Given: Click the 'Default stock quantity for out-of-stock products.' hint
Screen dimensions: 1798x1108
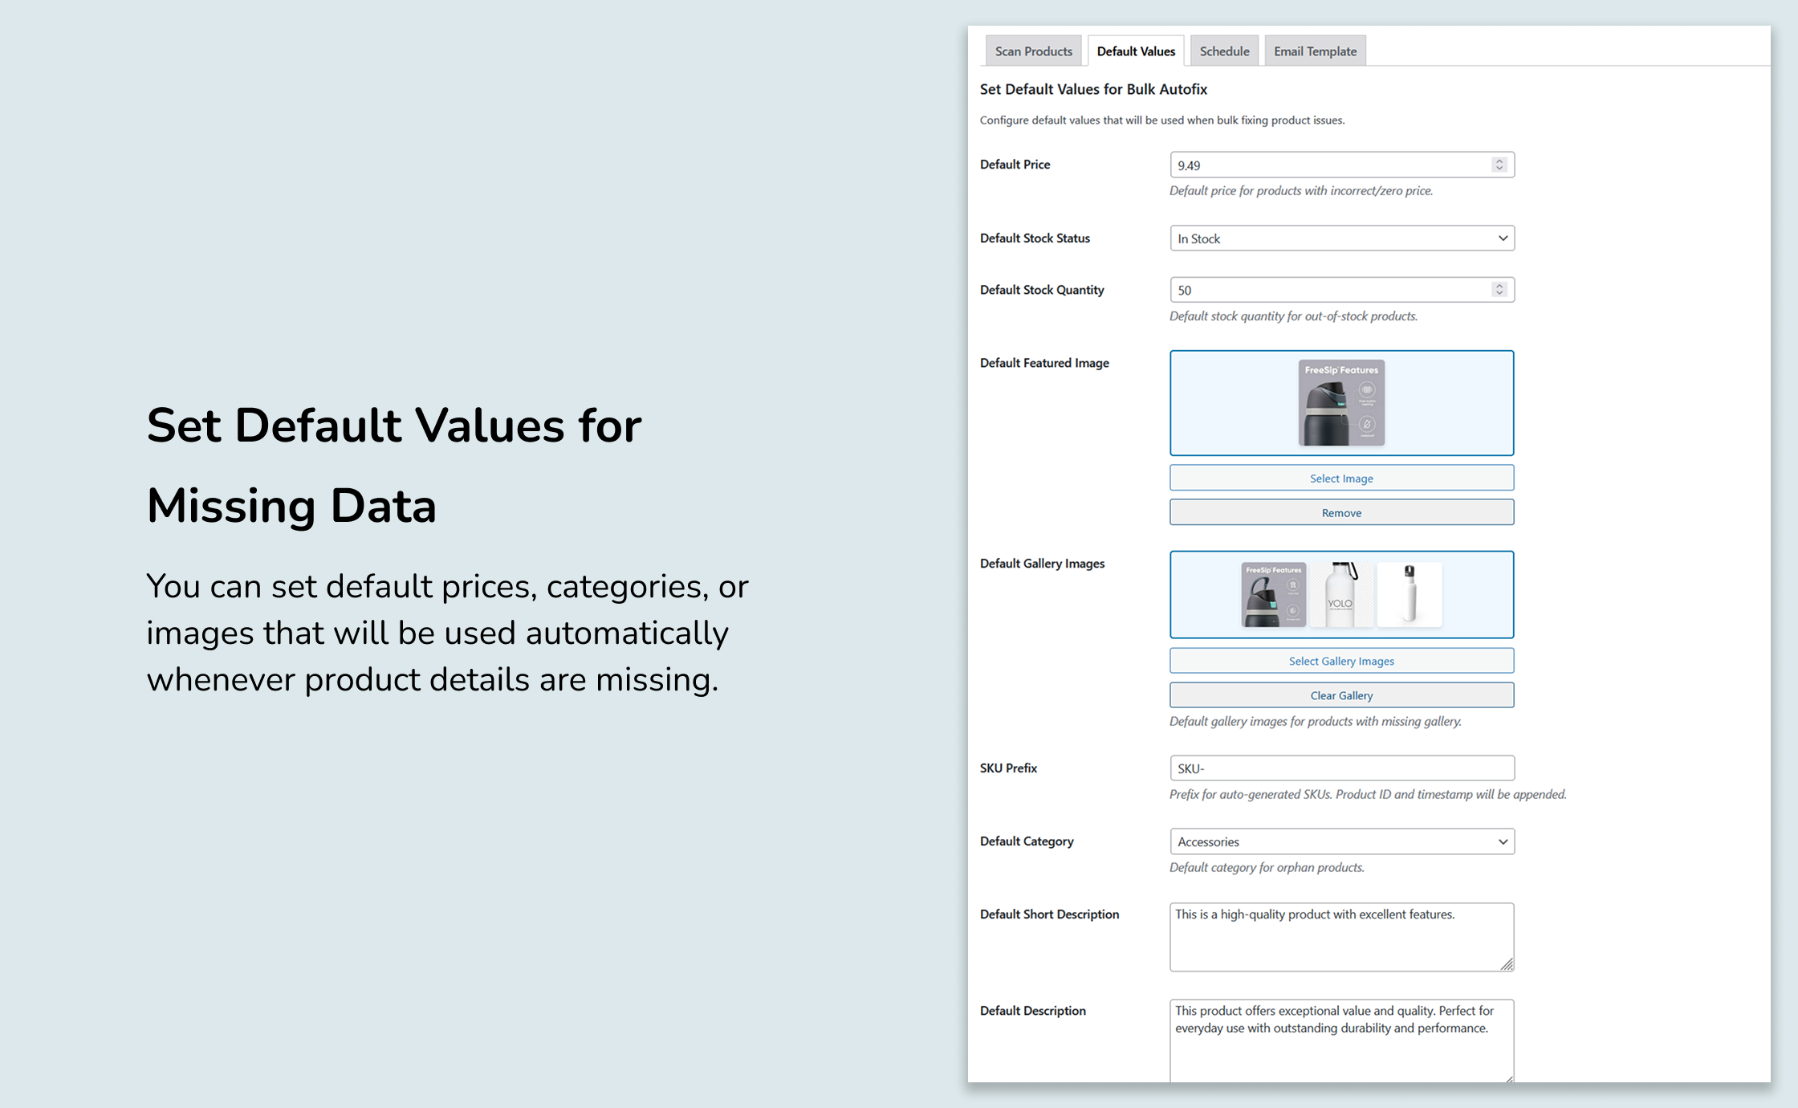Looking at the screenshot, I should click(1293, 316).
